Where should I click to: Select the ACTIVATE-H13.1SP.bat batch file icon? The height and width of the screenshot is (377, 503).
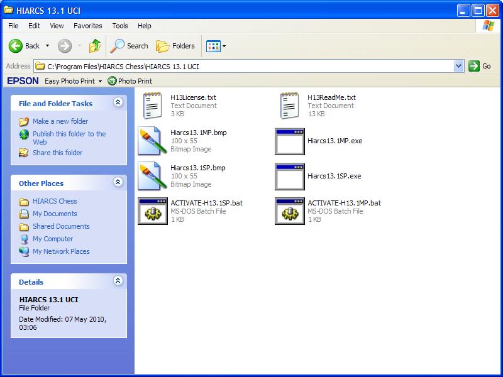tap(153, 211)
